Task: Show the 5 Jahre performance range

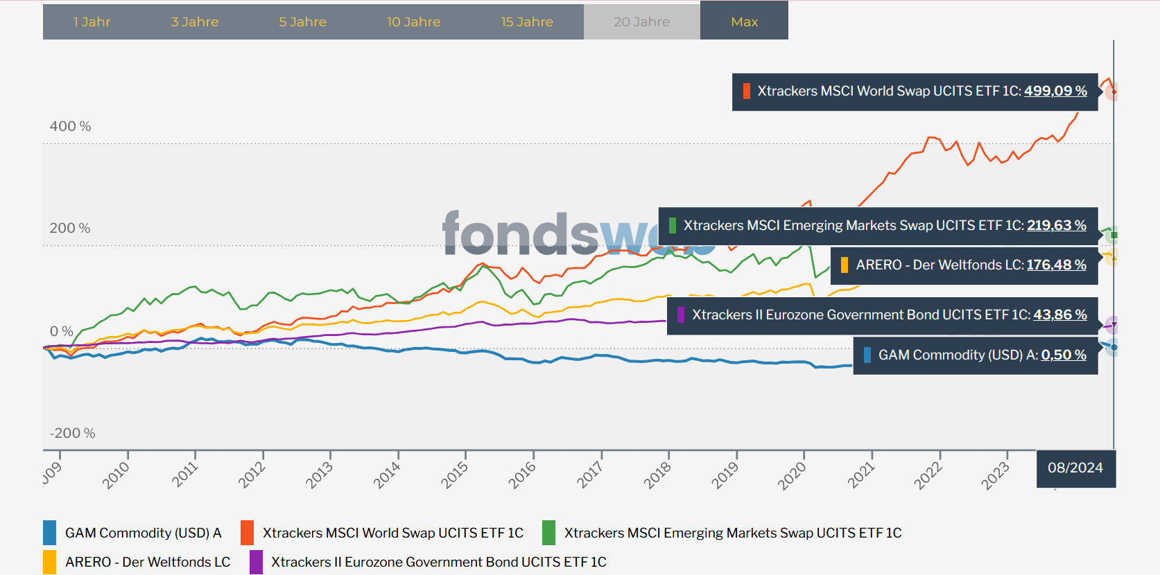Action: coord(302,21)
